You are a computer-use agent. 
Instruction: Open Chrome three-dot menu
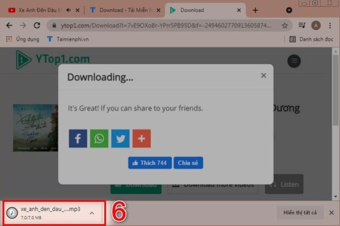click(x=330, y=26)
